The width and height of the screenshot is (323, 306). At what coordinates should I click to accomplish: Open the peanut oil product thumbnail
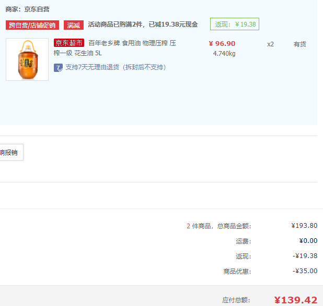click(27, 59)
